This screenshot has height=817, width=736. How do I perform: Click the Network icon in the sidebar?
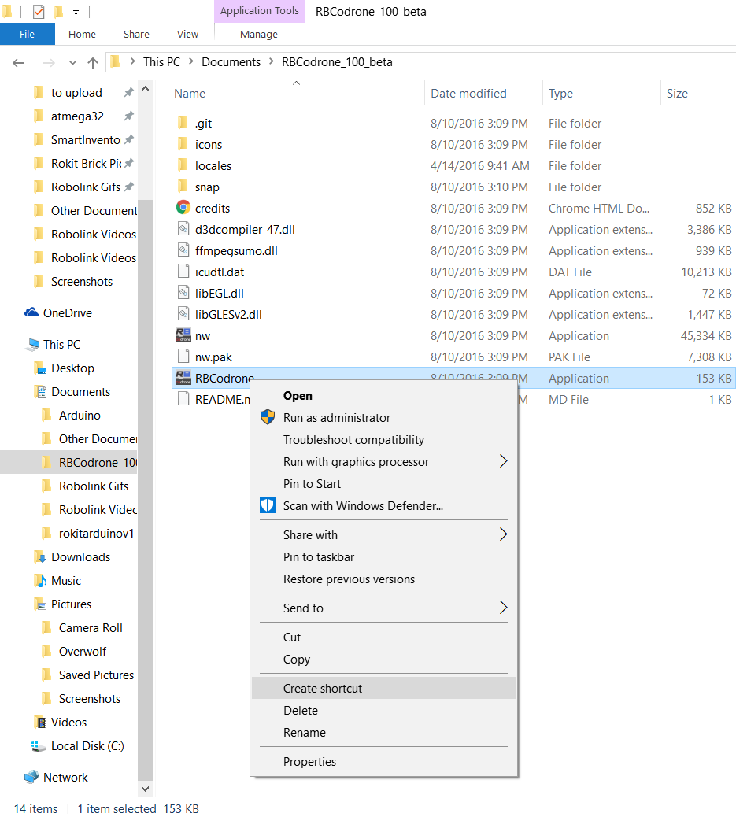(x=31, y=777)
